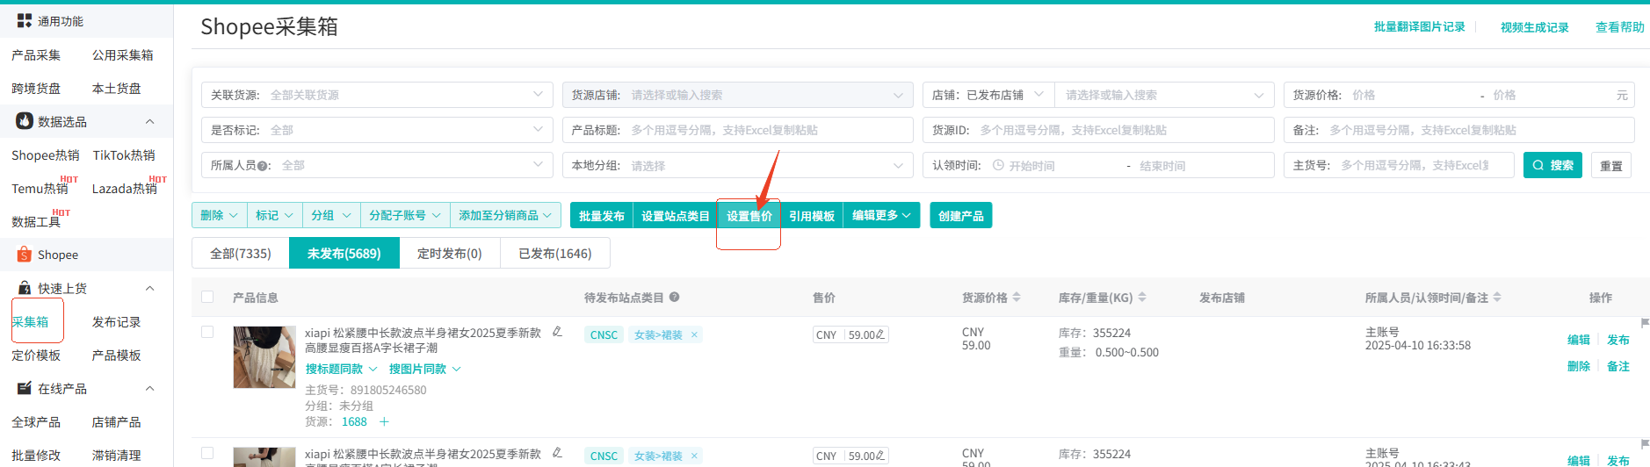Screen dimensions: 1650x467
Task: Open 添加至分销商品 dropdown
Action: [x=505, y=215]
